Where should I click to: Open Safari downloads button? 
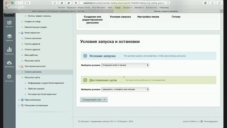coord(205,3)
